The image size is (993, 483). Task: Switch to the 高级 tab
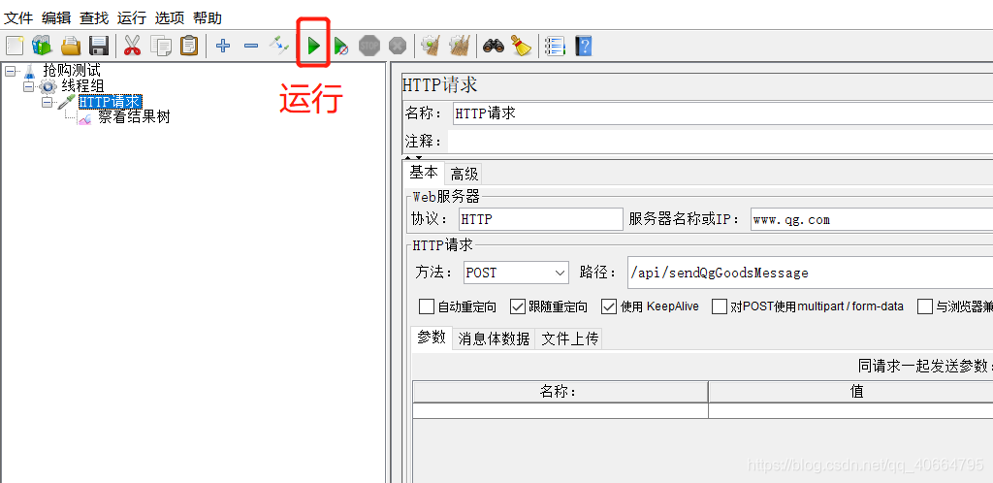point(464,174)
